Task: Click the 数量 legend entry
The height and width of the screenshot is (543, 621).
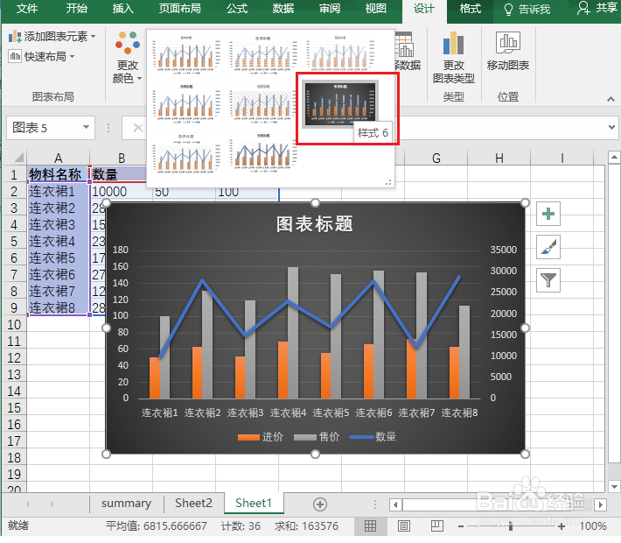Action: [x=373, y=437]
